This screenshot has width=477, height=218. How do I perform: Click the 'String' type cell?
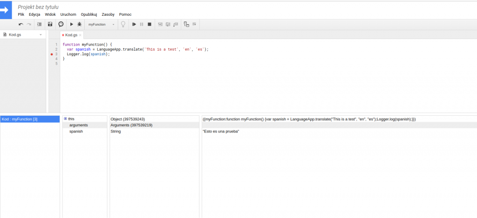pyautogui.click(x=116, y=132)
